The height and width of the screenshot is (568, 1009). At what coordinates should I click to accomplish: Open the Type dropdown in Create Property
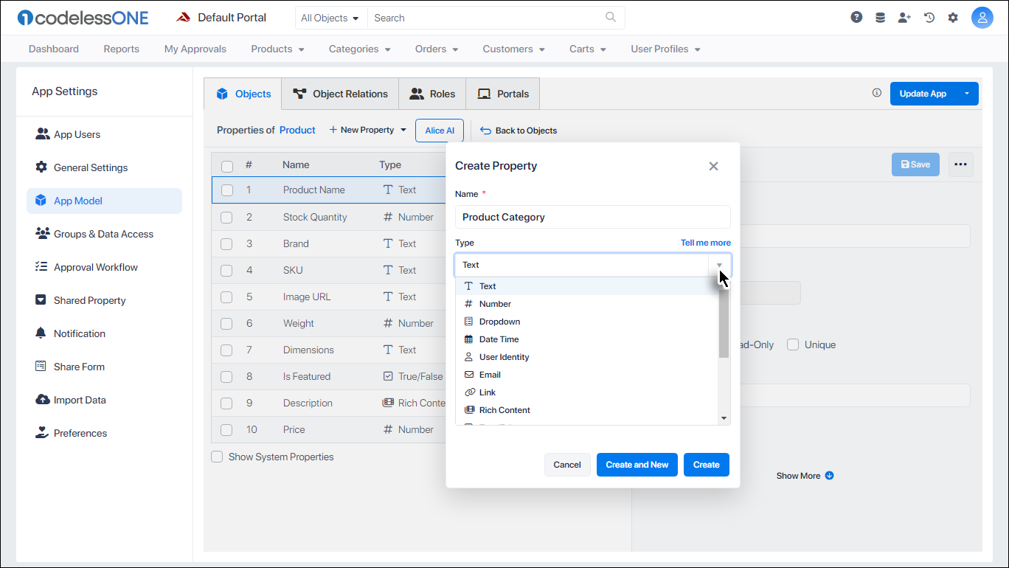[718, 265]
